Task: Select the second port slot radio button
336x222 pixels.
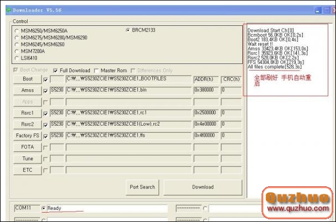Action: tap(205, 208)
